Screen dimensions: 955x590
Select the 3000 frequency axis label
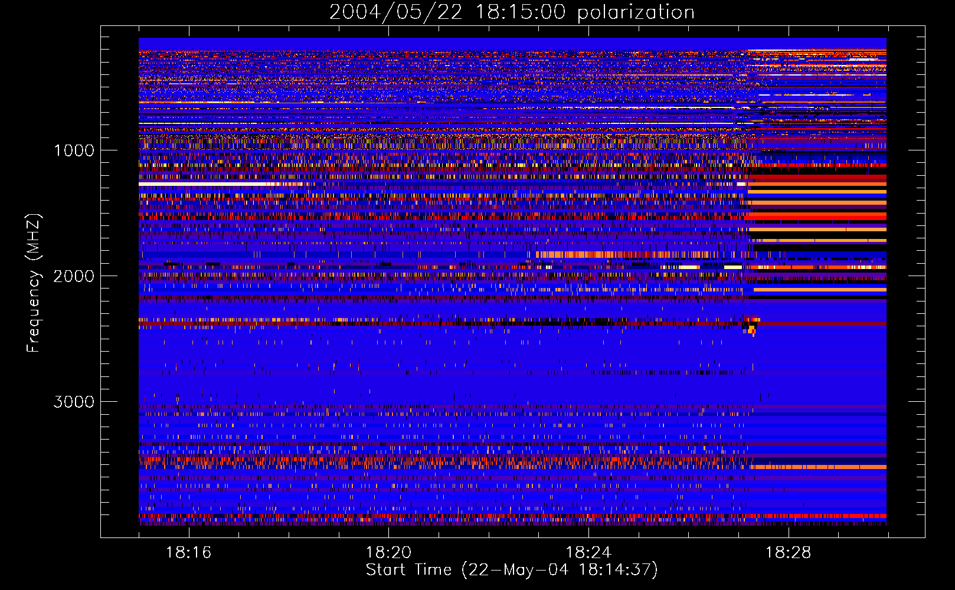point(74,402)
